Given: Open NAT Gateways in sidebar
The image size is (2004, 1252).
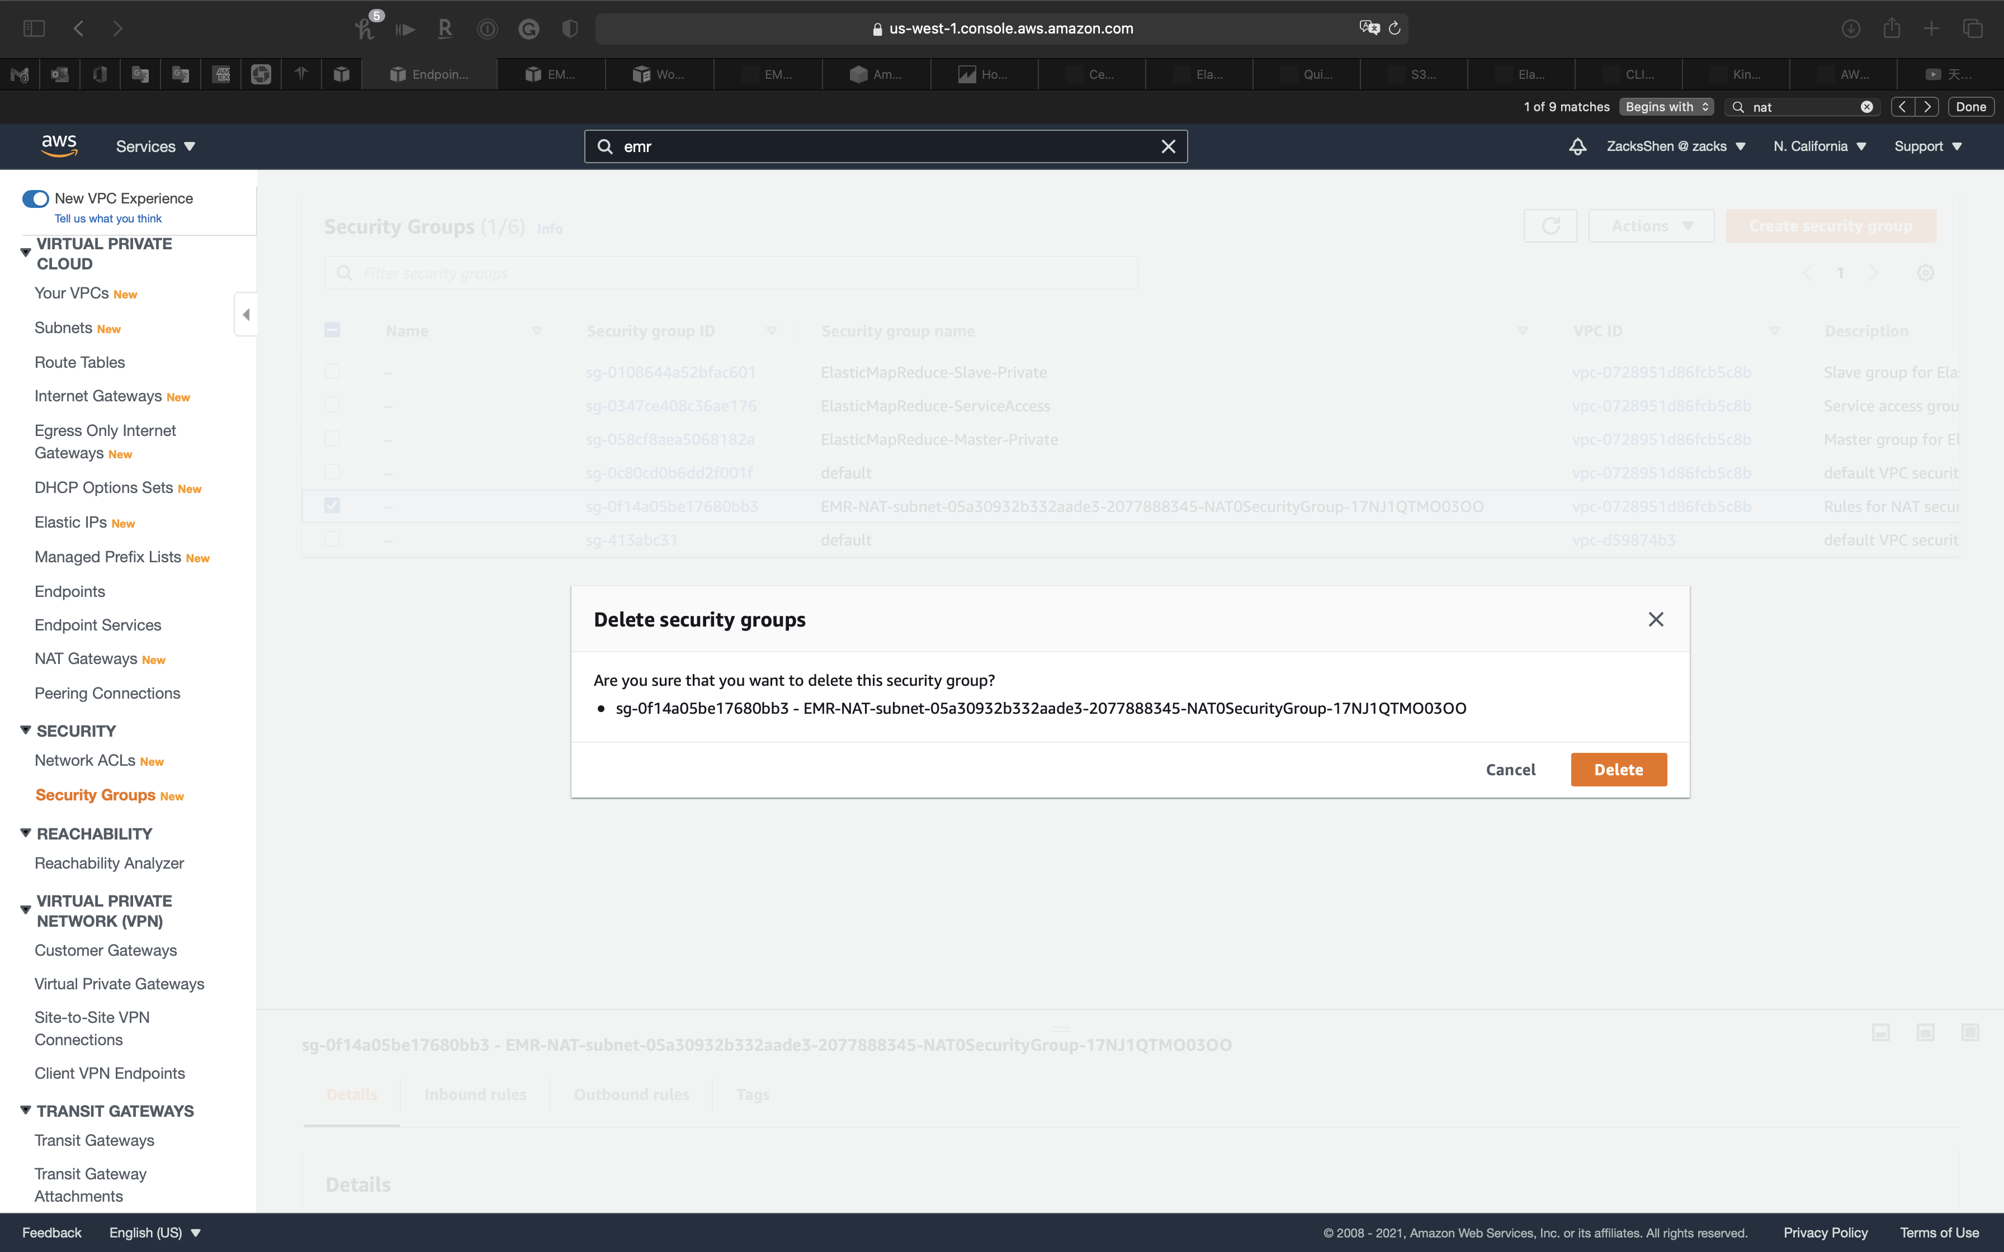Looking at the screenshot, I should pos(86,659).
